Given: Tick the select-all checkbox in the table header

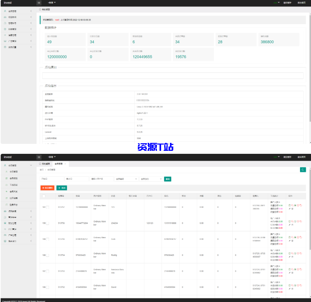Looking at the screenshot, I should 44,196.
